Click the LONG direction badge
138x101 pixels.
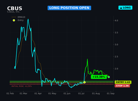pos(125,8)
